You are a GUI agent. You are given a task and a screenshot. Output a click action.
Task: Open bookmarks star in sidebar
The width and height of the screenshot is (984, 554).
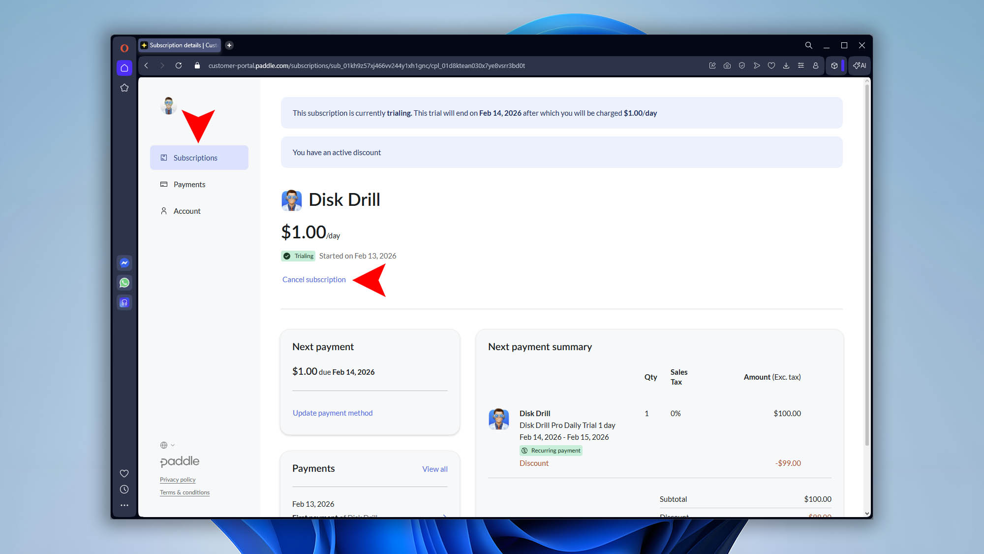[x=124, y=88]
